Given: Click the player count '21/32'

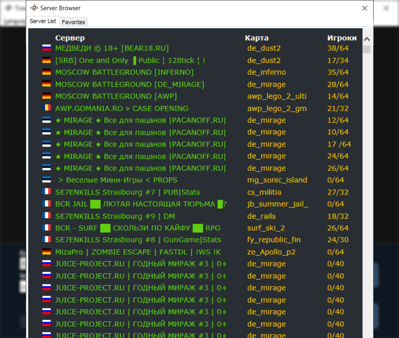Looking at the screenshot, I should (x=338, y=108).
